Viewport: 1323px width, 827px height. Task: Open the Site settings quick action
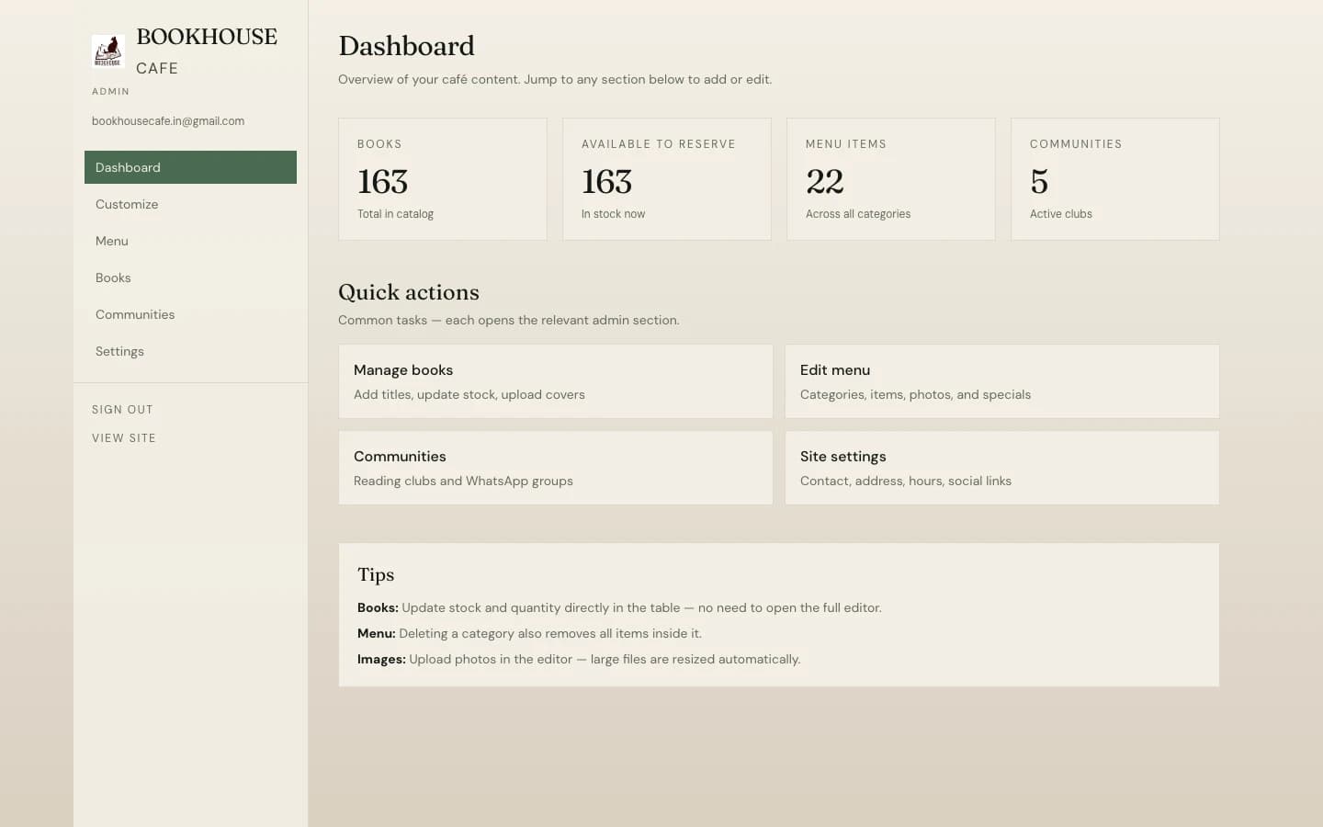point(1002,468)
